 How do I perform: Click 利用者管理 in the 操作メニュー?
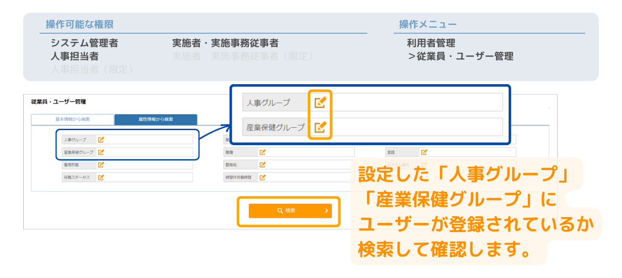coord(431,43)
